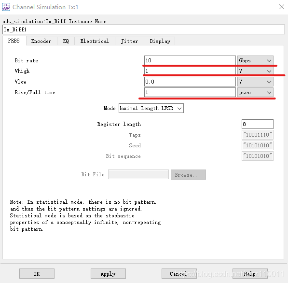The image size is (288, 283).
Task: Open Help for this dialog
Action: (250, 274)
